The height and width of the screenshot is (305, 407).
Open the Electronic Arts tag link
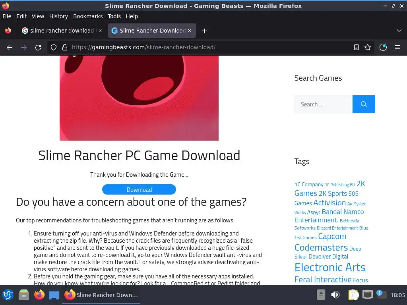pos(330,267)
